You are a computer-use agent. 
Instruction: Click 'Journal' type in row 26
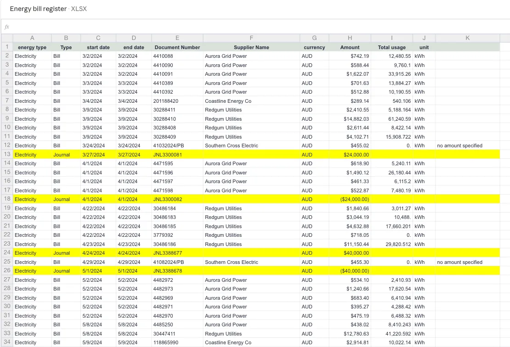click(66, 271)
